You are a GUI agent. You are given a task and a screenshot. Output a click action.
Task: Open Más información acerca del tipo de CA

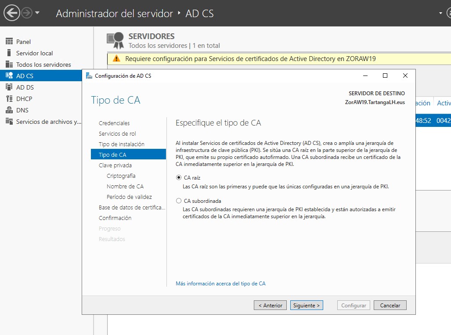220,284
